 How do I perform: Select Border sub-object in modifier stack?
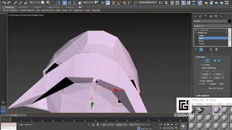[202, 41]
